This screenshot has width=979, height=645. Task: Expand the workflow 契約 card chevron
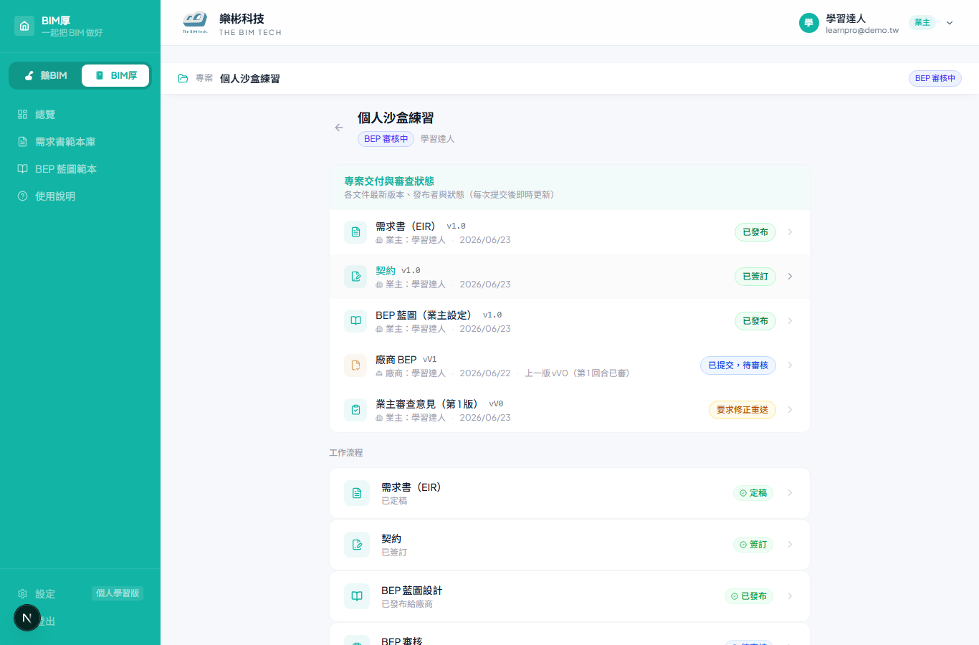click(x=790, y=545)
